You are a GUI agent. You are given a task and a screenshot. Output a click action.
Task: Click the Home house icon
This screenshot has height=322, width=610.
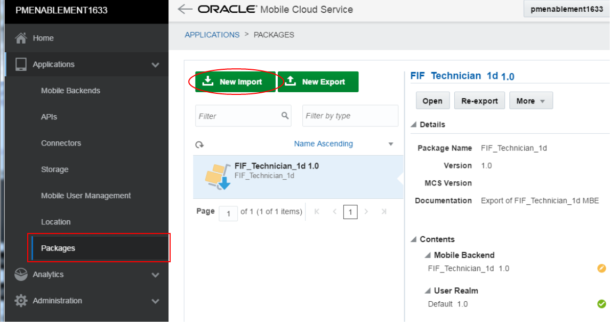click(x=21, y=38)
